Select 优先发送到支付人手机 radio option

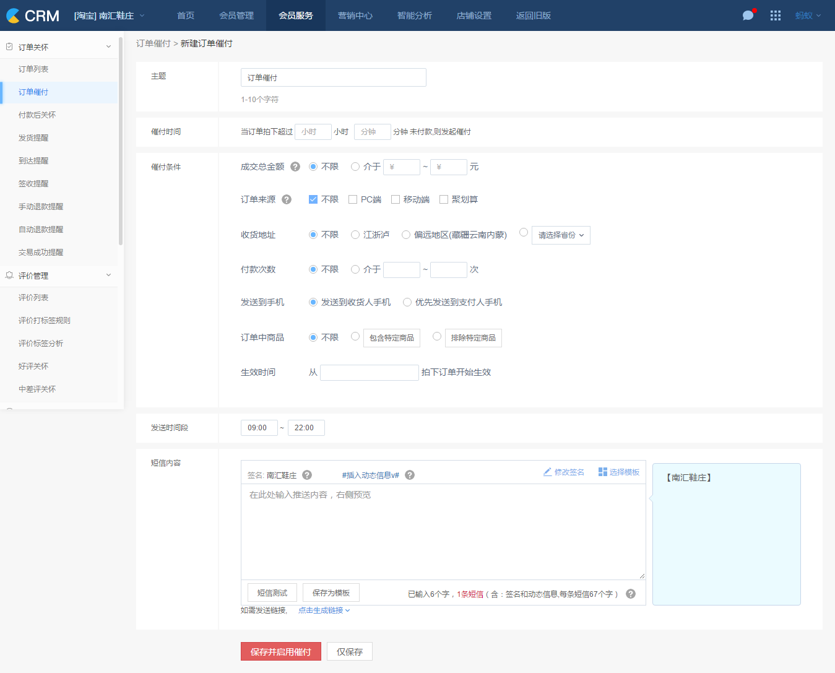407,302
